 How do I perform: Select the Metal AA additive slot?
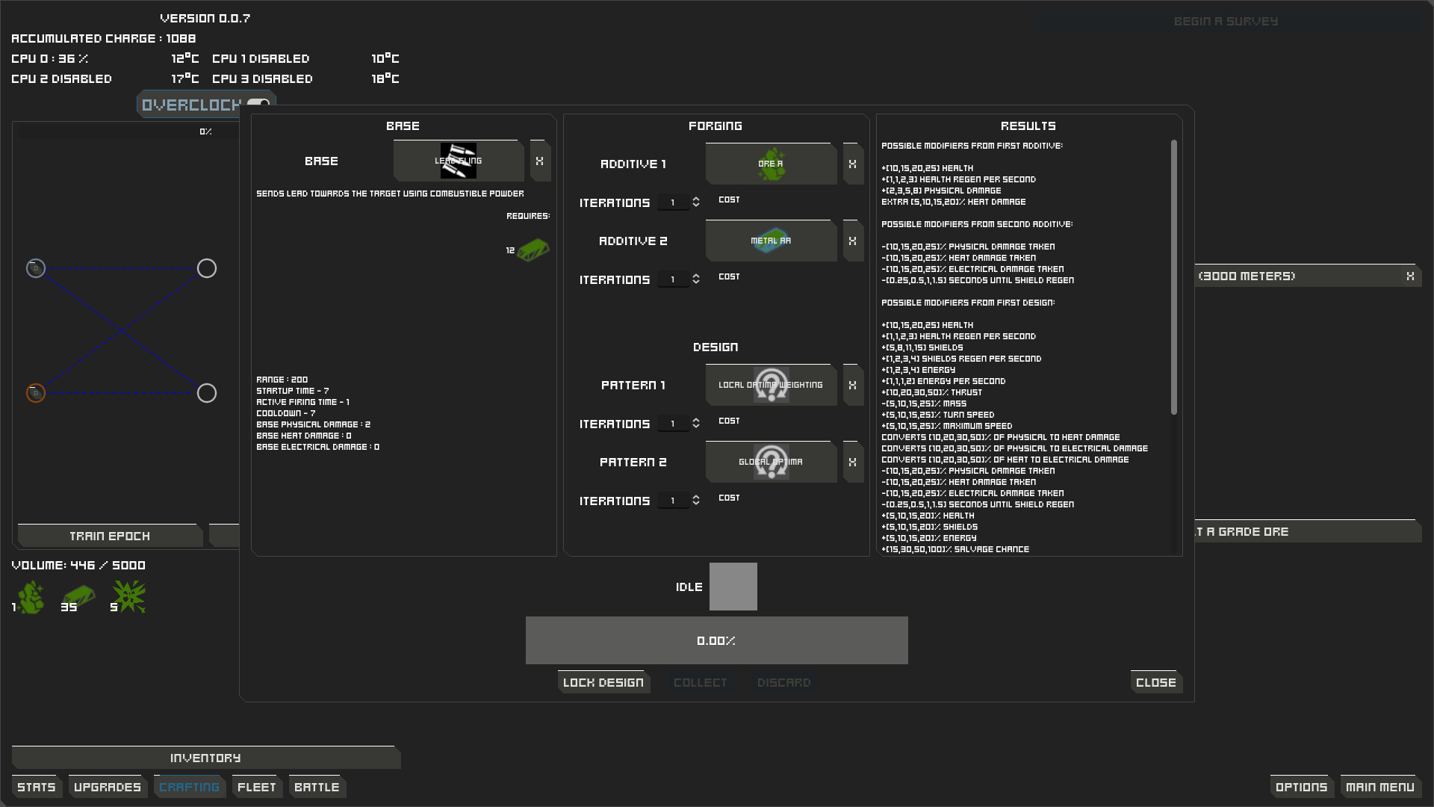771,241
